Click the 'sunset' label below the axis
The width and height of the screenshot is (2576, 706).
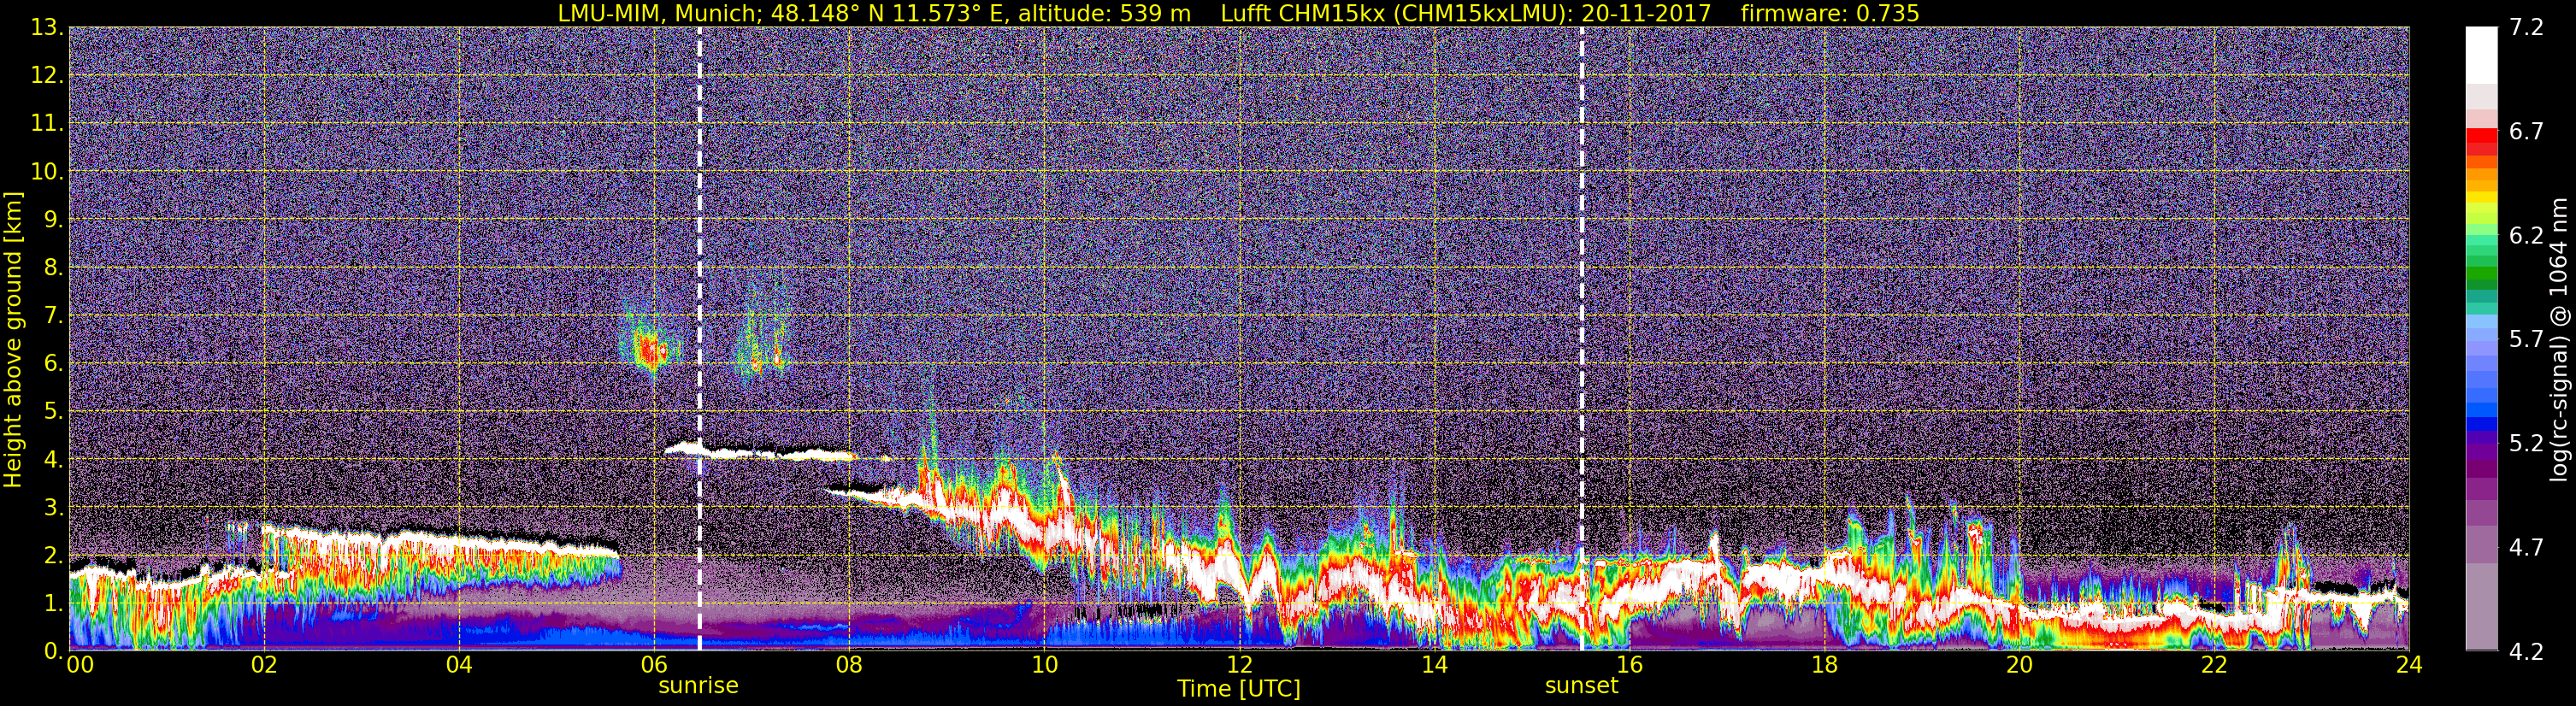point(1581,686)
